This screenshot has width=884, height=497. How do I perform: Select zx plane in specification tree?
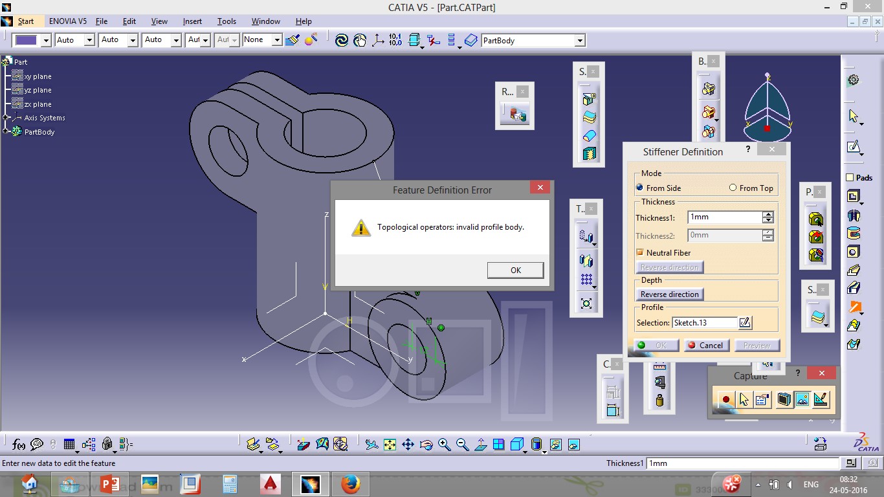(x=38, y=104)
